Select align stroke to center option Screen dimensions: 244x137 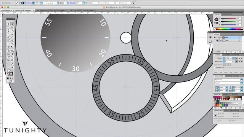click(224, 65)
